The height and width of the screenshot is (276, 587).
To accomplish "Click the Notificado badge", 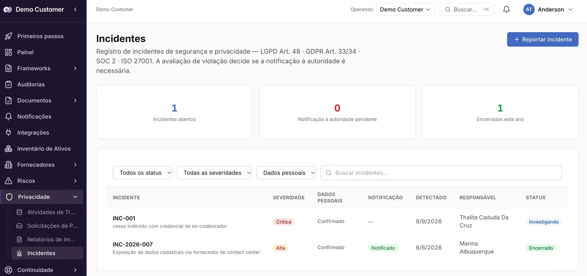I will point(383,248).
